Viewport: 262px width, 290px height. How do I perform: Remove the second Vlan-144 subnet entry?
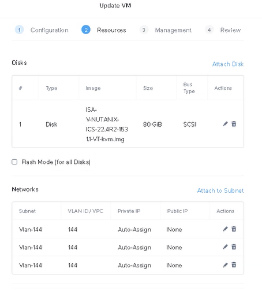[234, 247]
